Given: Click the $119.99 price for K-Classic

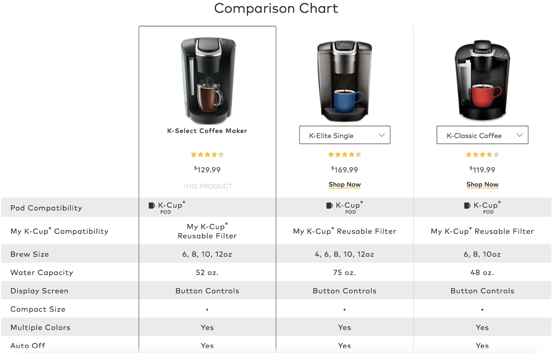Looking at the screenshot, I should (482, 169).
